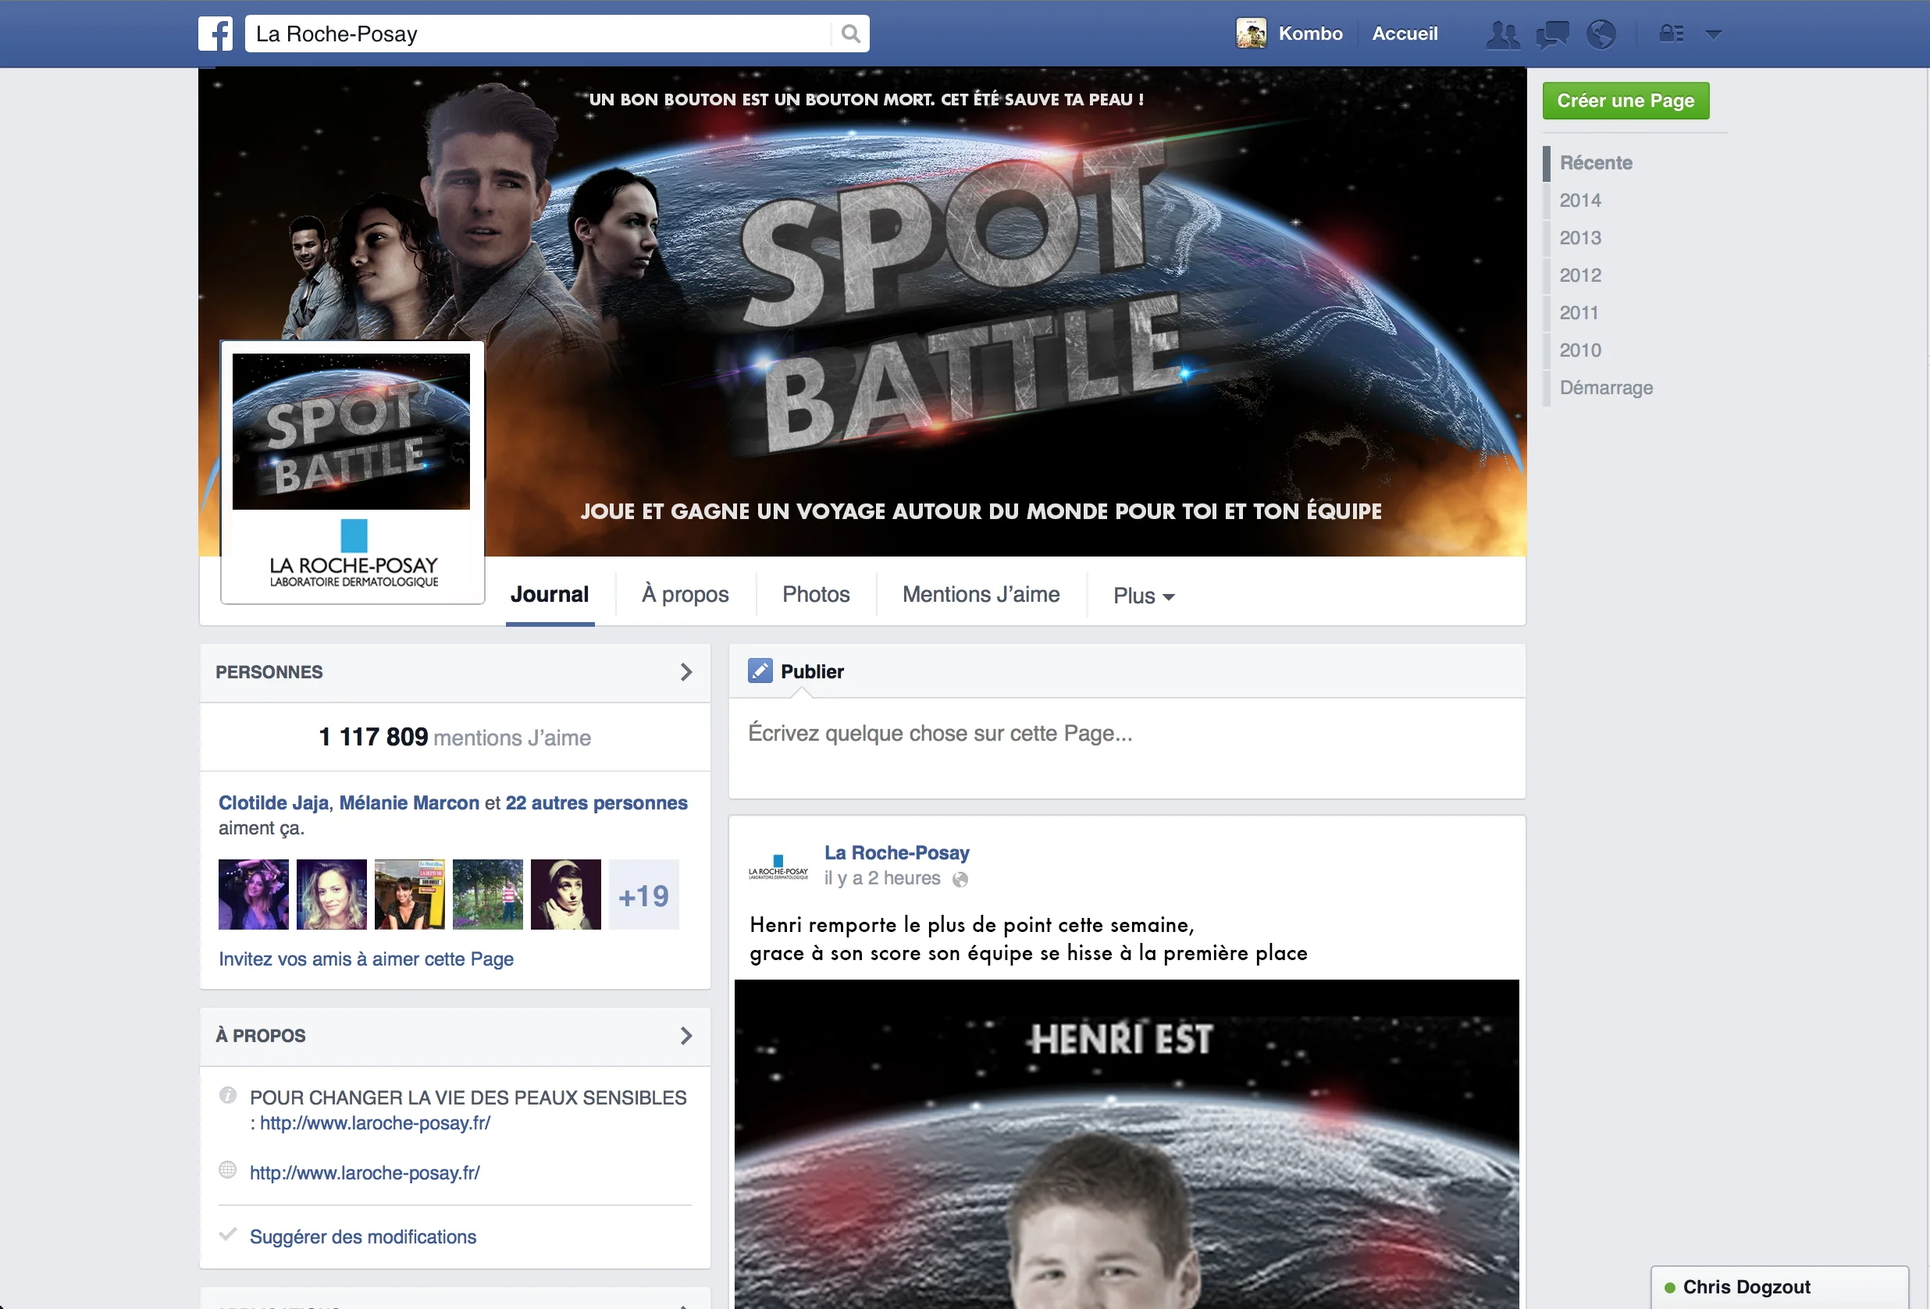Open the notifications globe icon
Screen dimensions: 1930x1309
(x=1601, y=34)
